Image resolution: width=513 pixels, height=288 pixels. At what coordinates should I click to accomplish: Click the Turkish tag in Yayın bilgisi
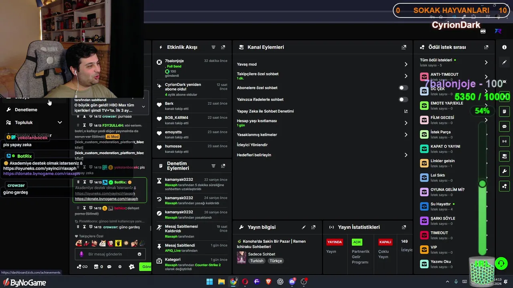(257, 261)
